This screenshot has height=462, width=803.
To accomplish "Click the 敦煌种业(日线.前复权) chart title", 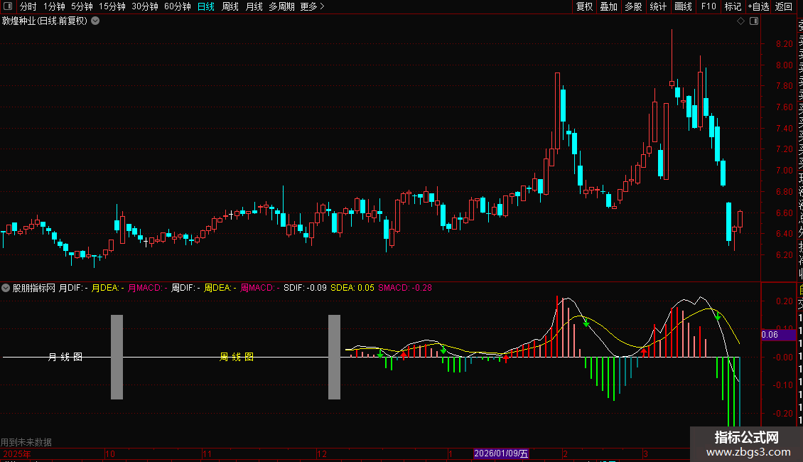I will click(45, 21).
